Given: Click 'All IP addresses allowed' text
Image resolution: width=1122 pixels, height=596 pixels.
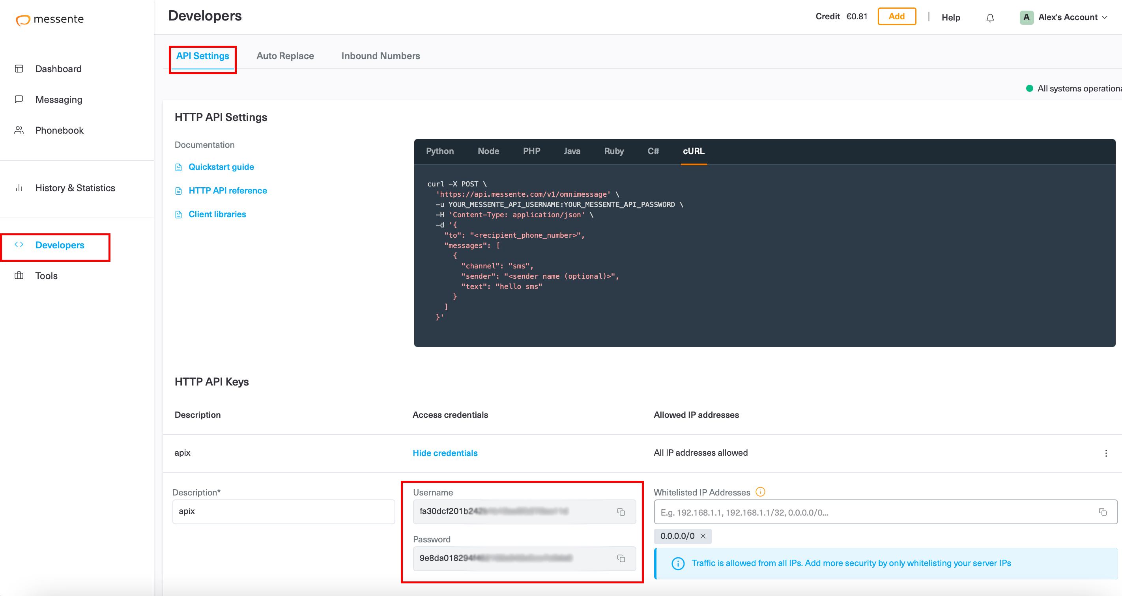Looking at the screenshot, I should coord(701,453).
